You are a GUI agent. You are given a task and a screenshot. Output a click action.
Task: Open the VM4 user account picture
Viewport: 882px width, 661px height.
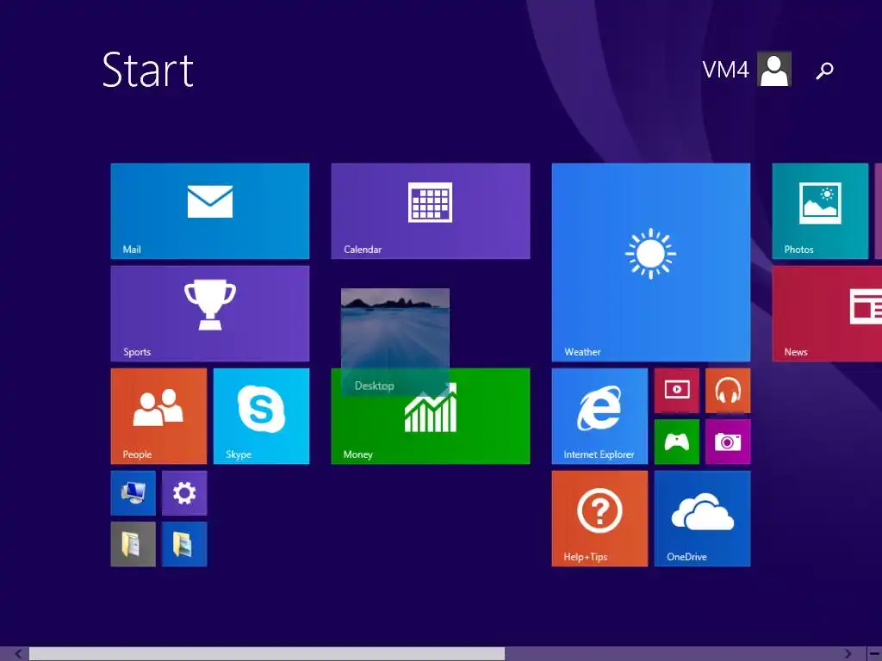(774, 69)
